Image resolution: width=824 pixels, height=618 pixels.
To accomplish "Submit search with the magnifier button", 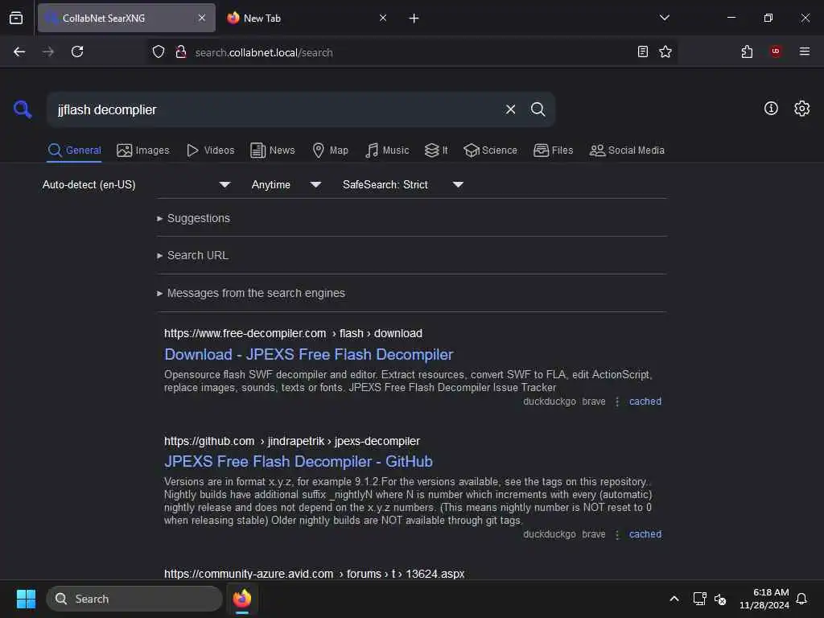I will tap(538, 109).
